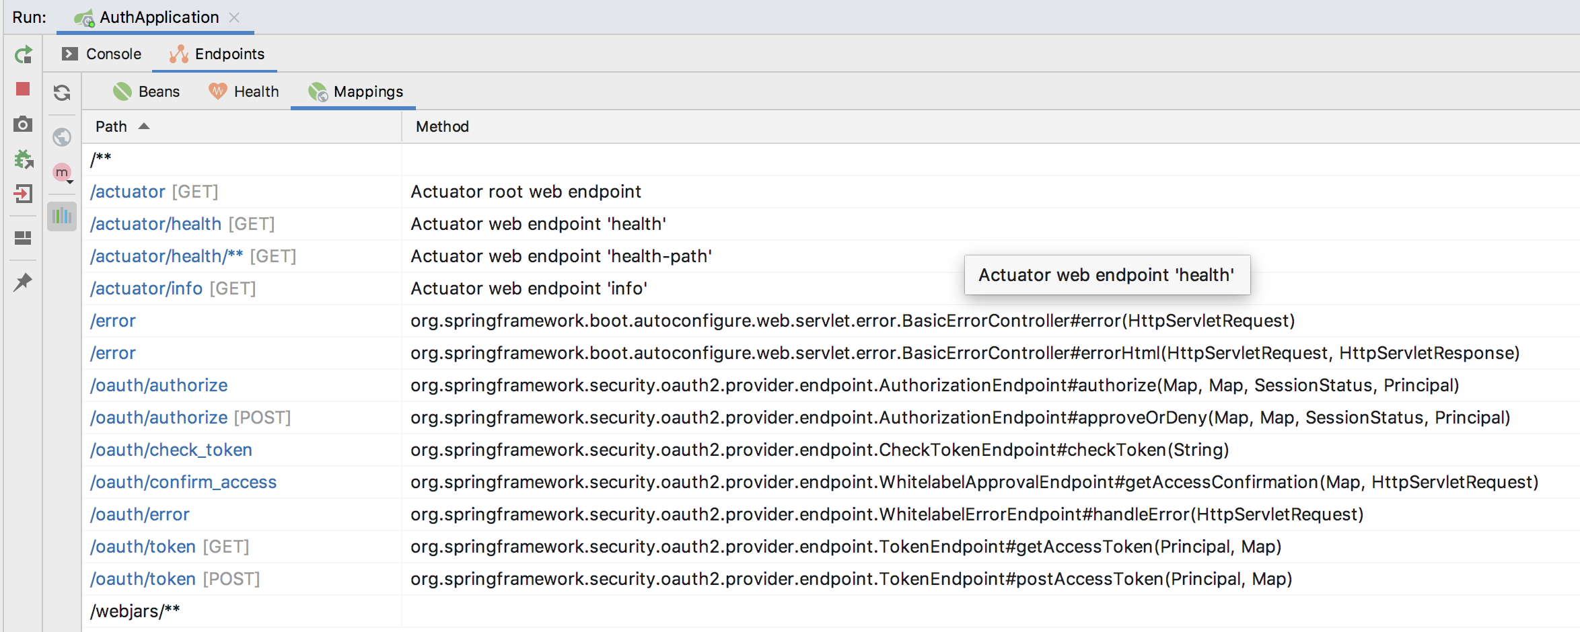Refresh the endpoints data

click(62, 92)
